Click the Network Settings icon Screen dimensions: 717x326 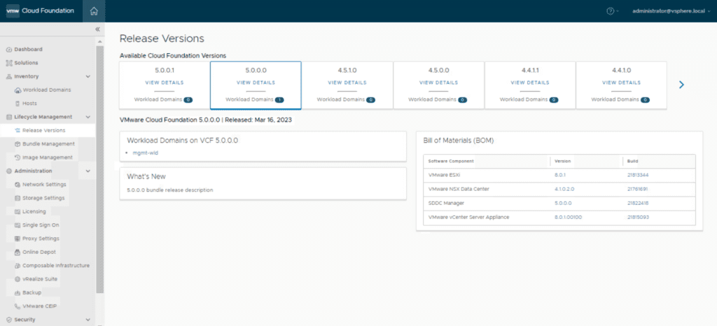pyautogui.click(x=18, y=185)
